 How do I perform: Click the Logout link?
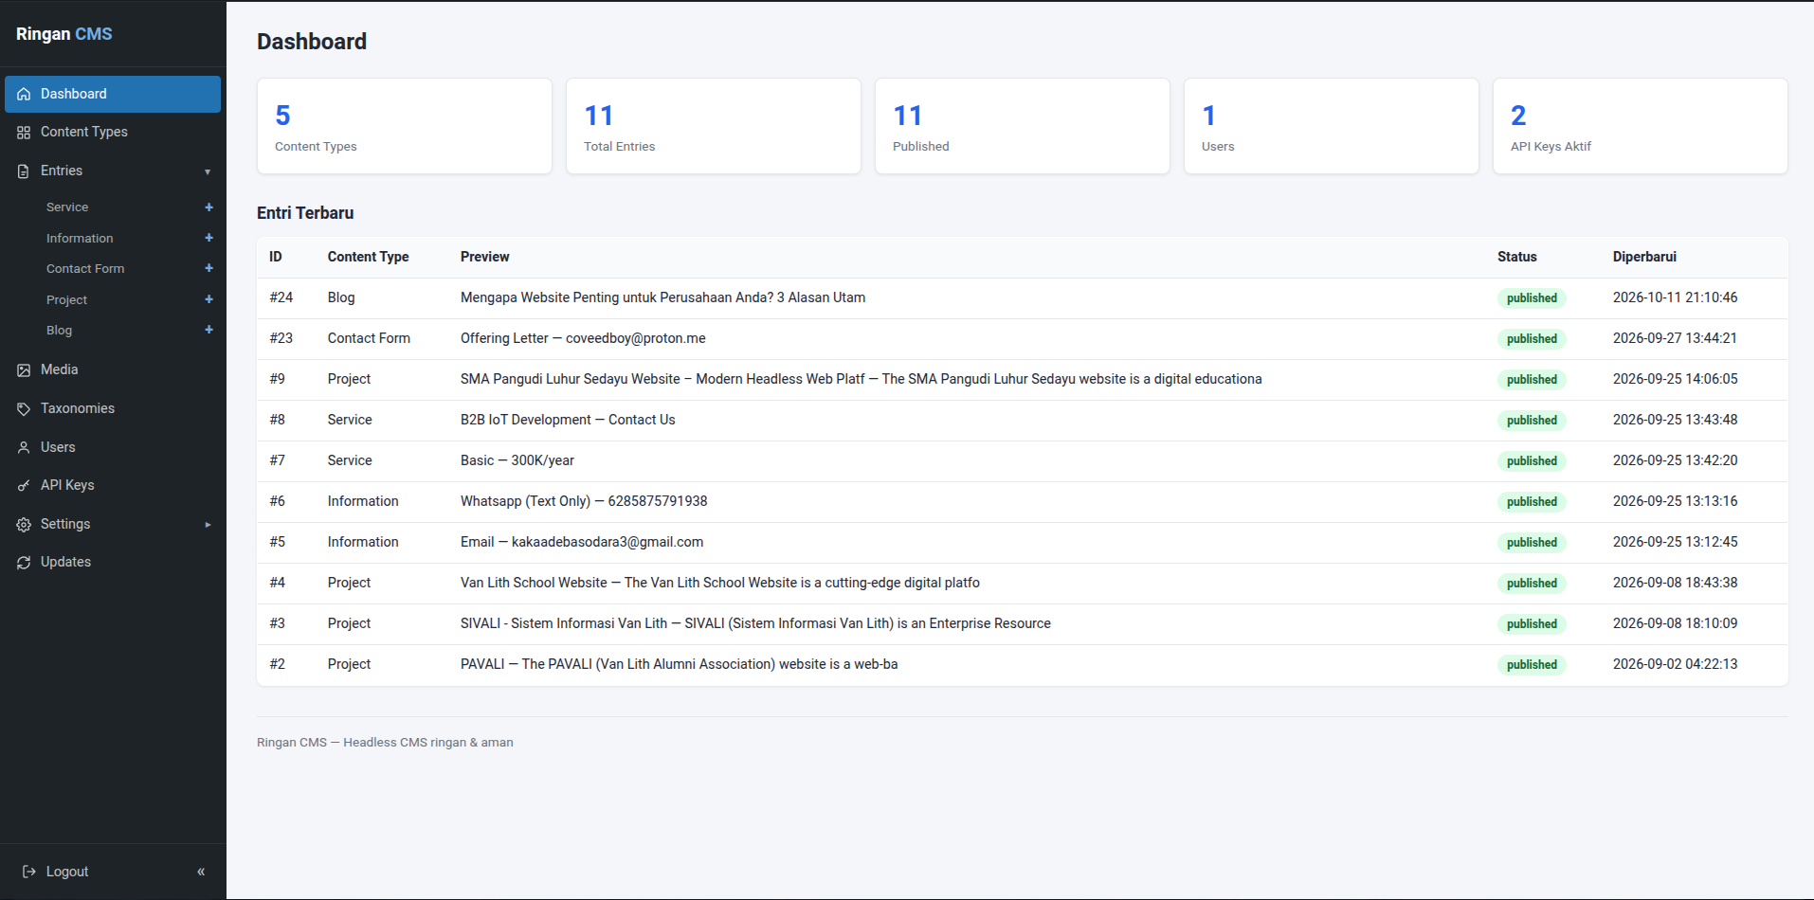[x=67, y=872]
